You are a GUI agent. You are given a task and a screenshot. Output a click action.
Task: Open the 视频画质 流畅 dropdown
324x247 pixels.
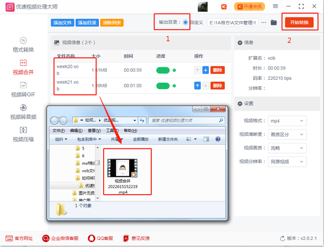tap(287, 148)
